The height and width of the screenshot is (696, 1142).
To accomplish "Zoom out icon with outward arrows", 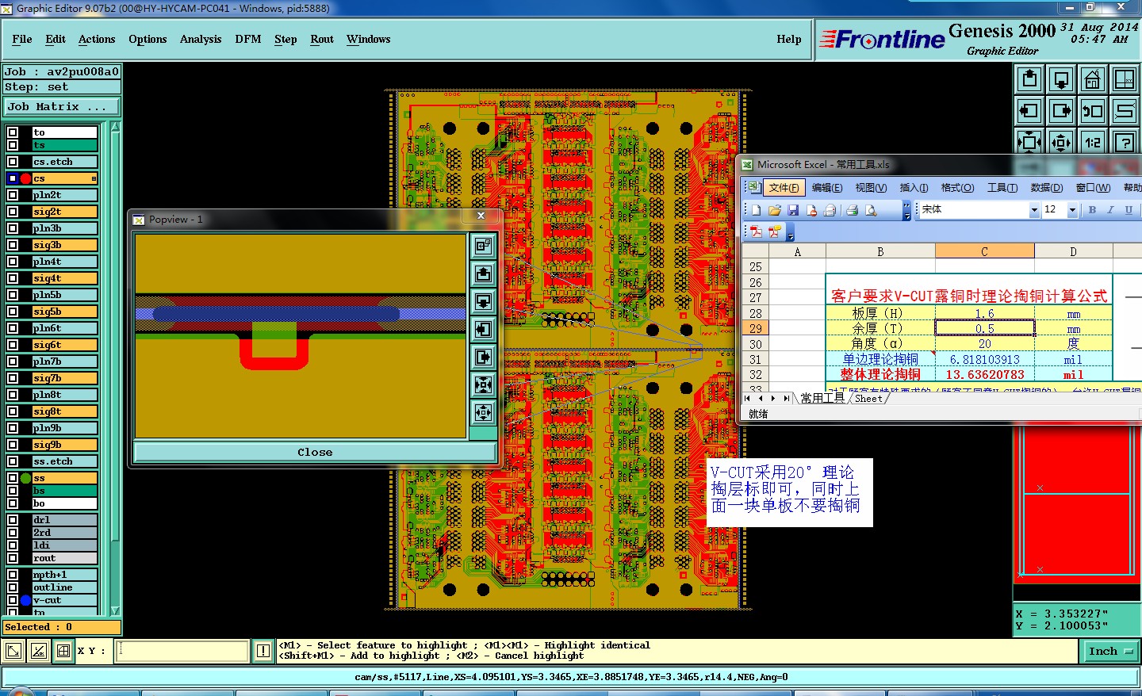I will pyautogui.click(x=1061, y=143).
